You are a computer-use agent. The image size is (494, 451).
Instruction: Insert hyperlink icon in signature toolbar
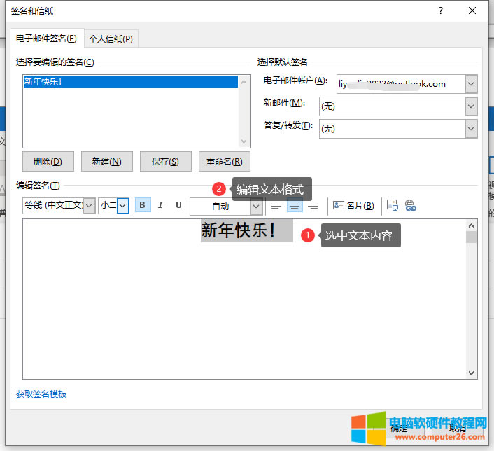tap(410, 205)
